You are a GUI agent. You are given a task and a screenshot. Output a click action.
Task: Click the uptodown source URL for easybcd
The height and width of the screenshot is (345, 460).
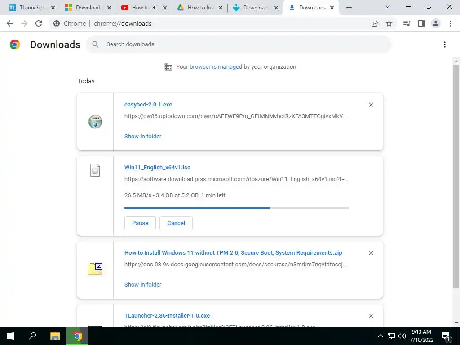click(x=235, y=116)
